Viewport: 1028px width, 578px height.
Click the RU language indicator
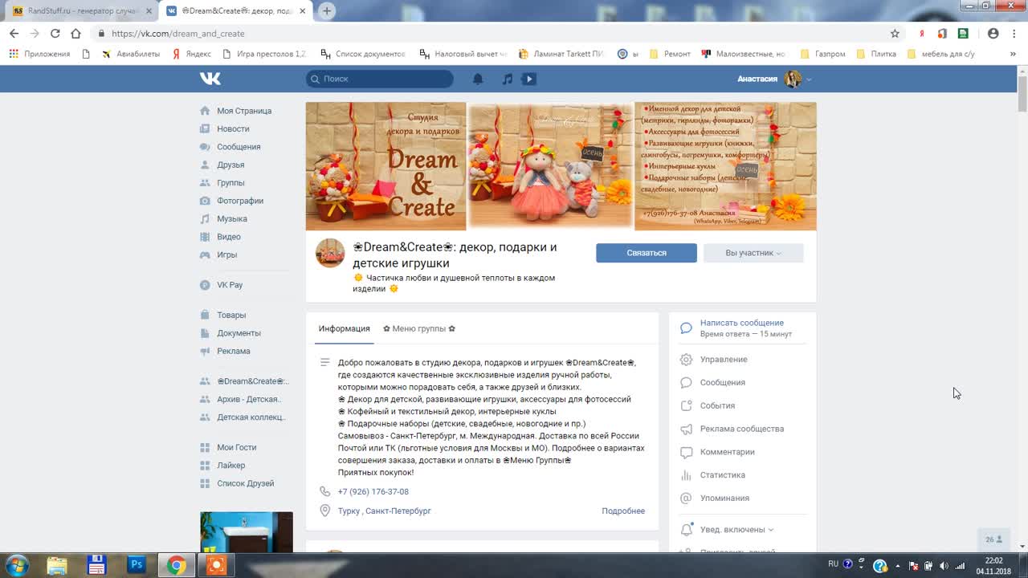[x=833, y=564]
